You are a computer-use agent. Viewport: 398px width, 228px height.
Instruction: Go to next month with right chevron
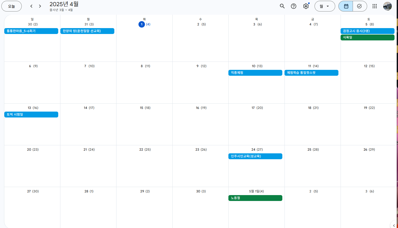(x=40, y=6)
